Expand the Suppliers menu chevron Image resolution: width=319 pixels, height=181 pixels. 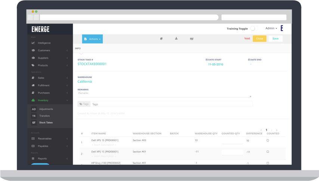(67, 58)
